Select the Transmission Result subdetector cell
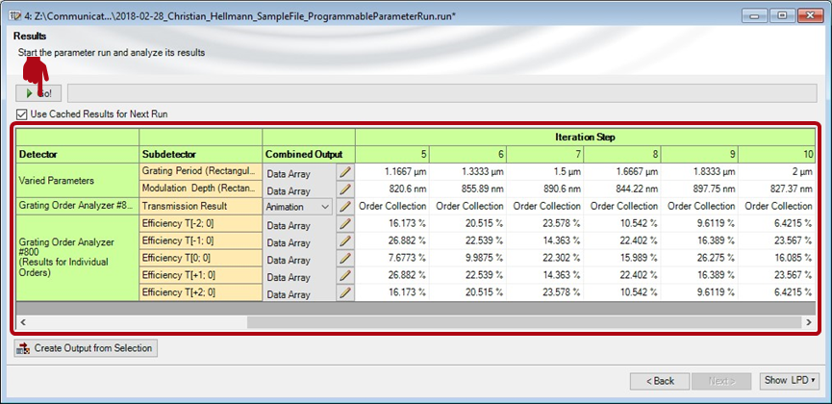Viewport: 832px width, 404px height. point(200,206)
